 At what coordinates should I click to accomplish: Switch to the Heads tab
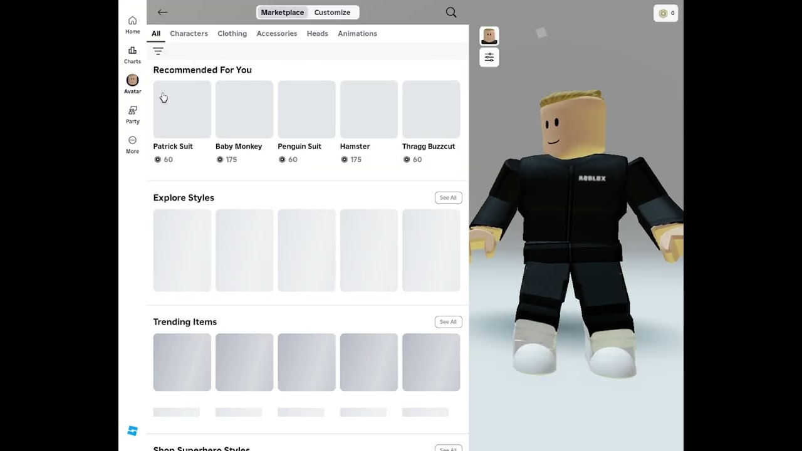(x=317, y=34)
